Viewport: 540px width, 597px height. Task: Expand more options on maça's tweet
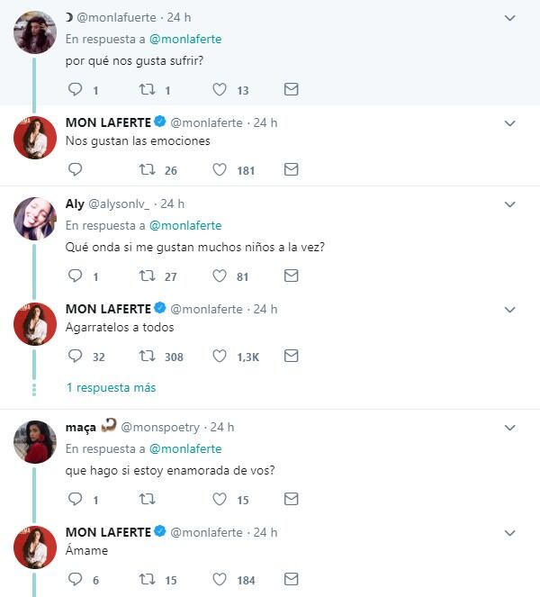pos(509,428)
